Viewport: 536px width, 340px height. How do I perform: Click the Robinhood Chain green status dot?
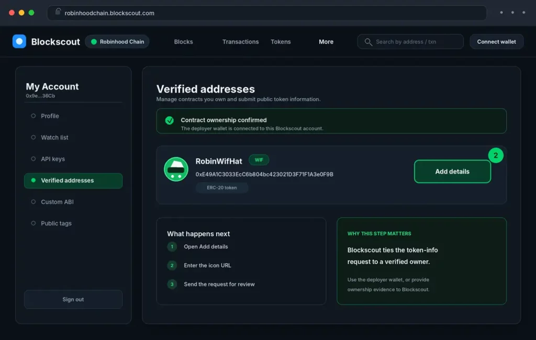tap(94, 42)
